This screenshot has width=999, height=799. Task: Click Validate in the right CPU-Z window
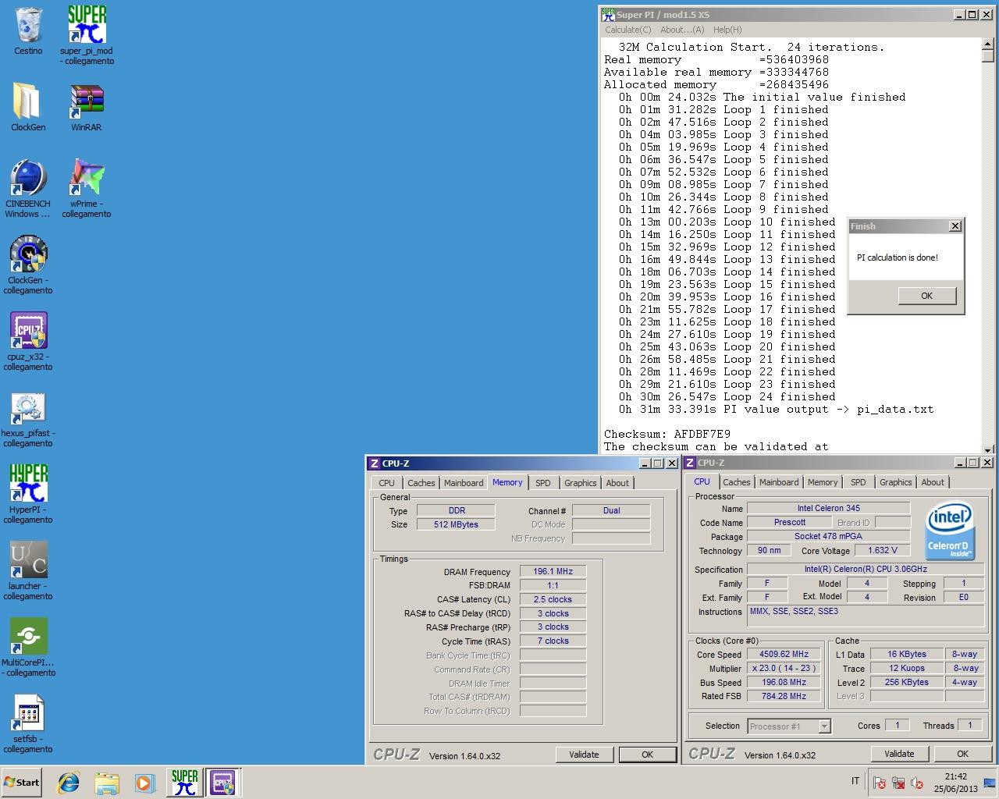(x=899, y=754)
